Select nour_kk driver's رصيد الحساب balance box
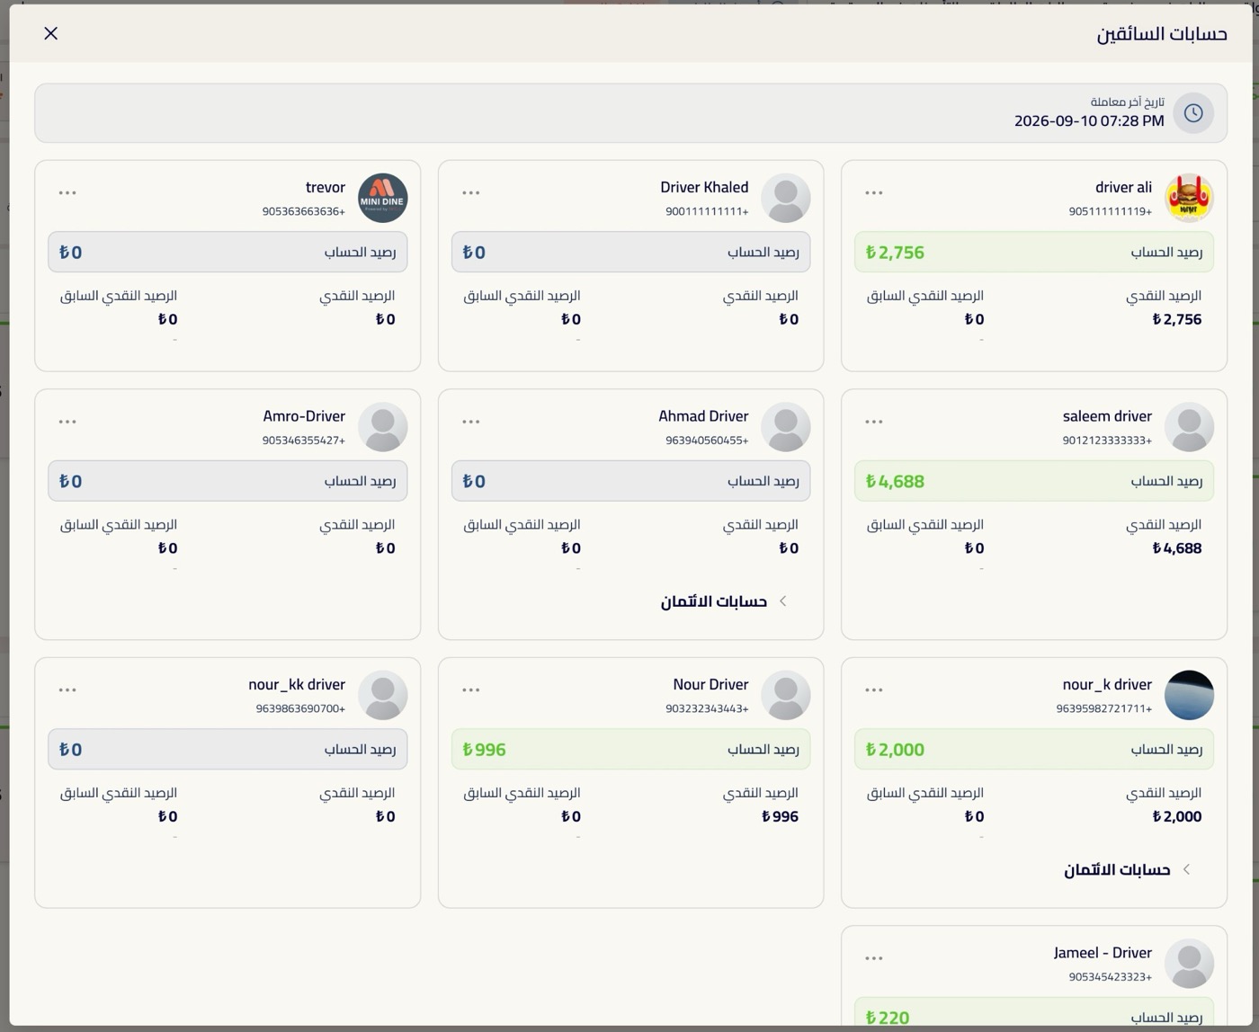 point(228,749)
